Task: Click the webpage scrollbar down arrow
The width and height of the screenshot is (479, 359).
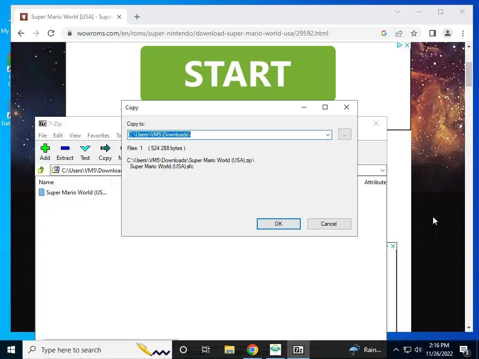Action: click(x=469, y=328)
